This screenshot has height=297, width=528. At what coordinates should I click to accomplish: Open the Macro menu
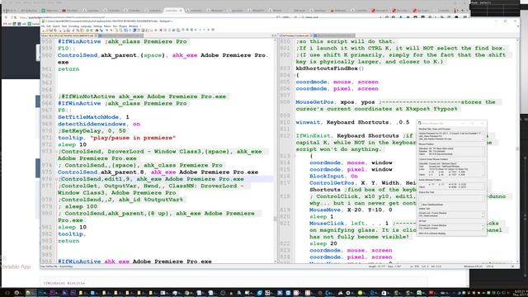click(107, 26)
